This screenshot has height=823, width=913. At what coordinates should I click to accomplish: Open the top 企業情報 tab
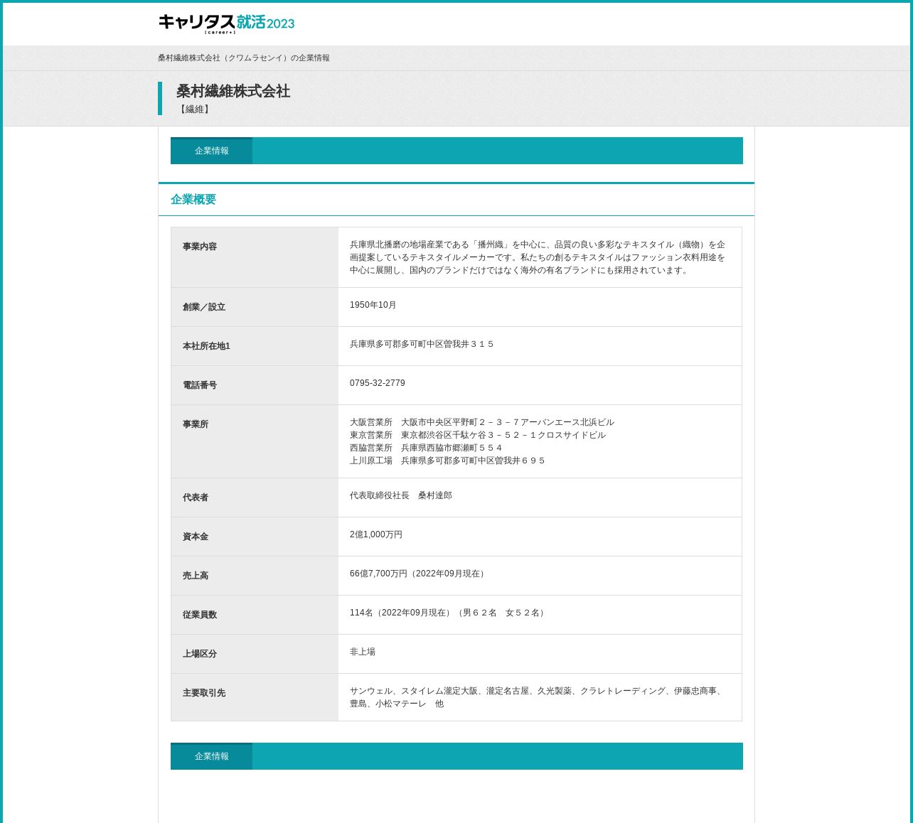coord(211,151)
